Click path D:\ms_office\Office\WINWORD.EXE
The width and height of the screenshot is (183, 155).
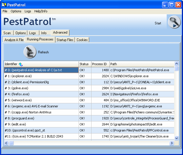pos(135,100)
